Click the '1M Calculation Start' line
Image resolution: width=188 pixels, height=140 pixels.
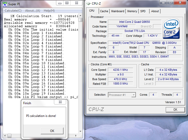[44, 16]
